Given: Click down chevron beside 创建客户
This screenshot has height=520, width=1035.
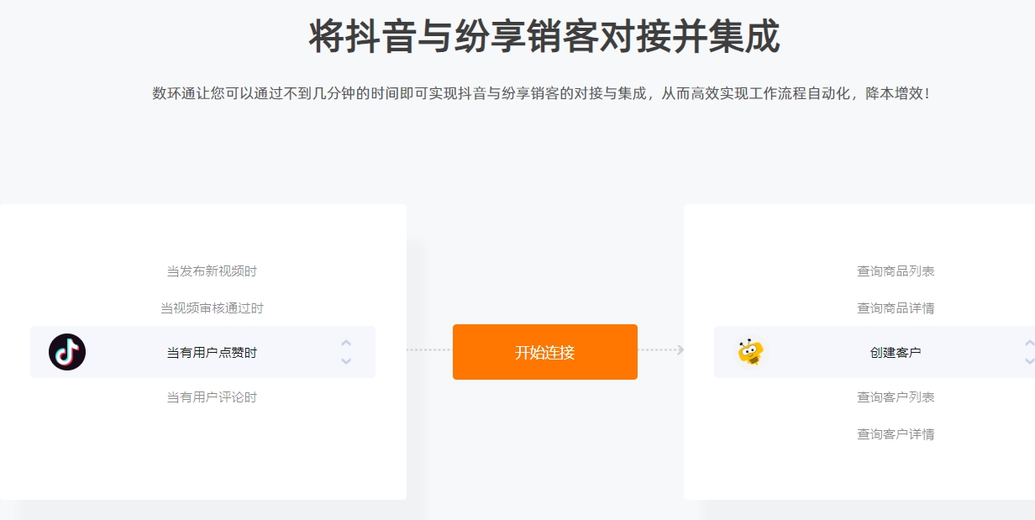Looking at the screenshot, I should click(1030, 361).
